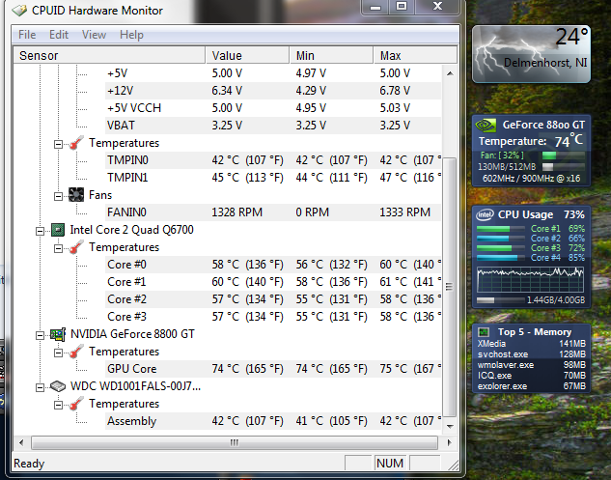The width and height of the screenshot is (611, 480).
Task: Click ICQ.exe in Top 5 Memory list
Action: point(494,376)
